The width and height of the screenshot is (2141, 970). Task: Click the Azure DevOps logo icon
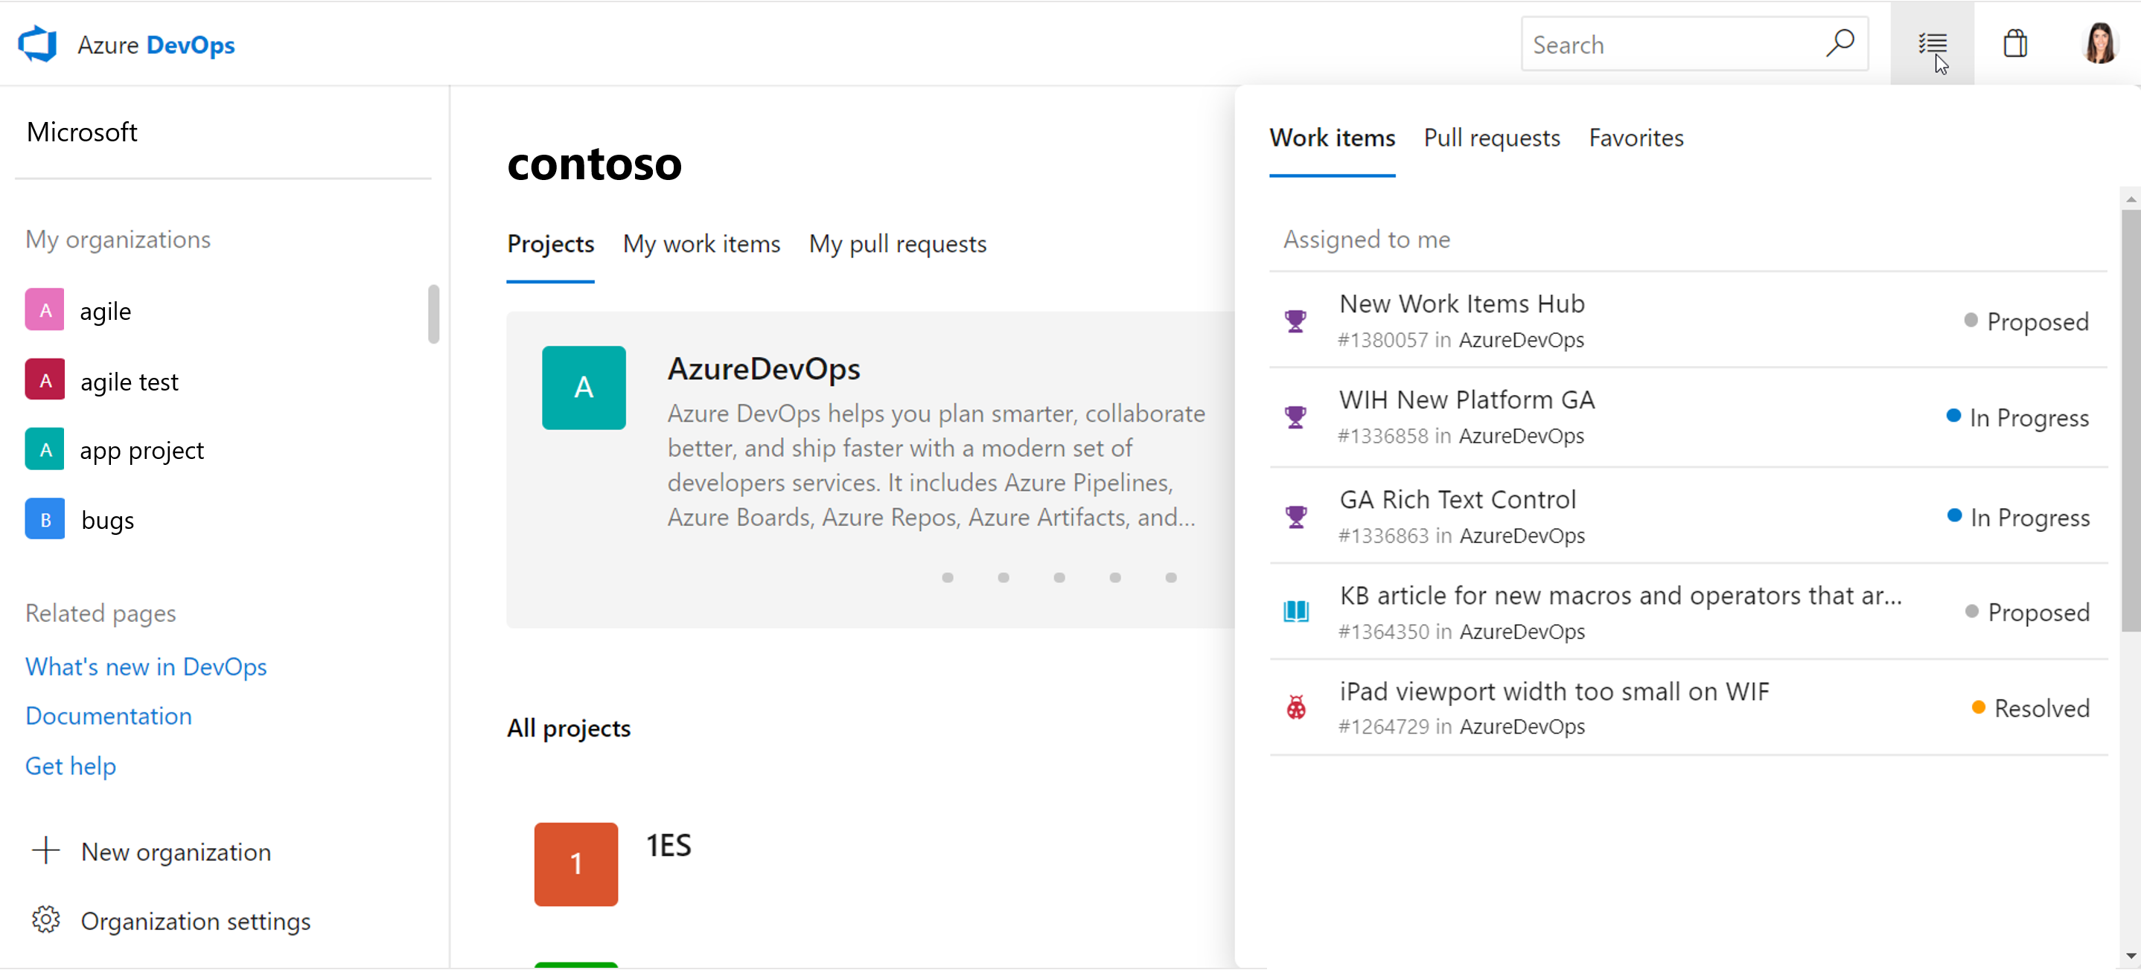click(x=36, y=45)
